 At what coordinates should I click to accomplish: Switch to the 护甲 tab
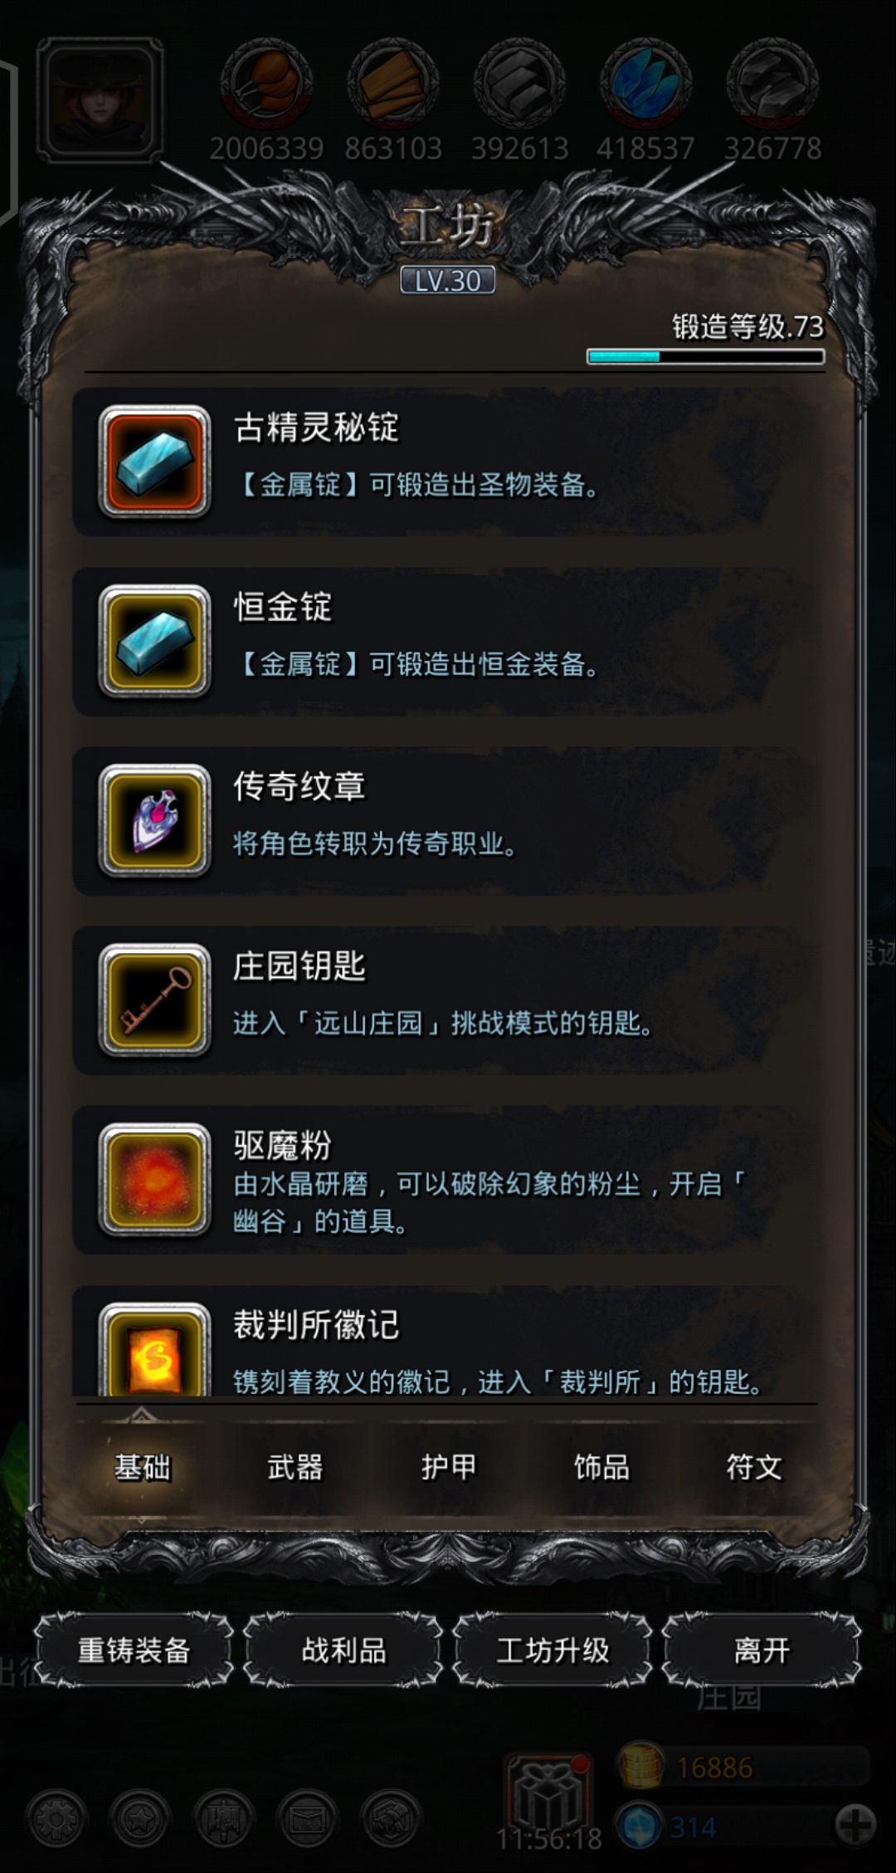(x=448, y=1468)
